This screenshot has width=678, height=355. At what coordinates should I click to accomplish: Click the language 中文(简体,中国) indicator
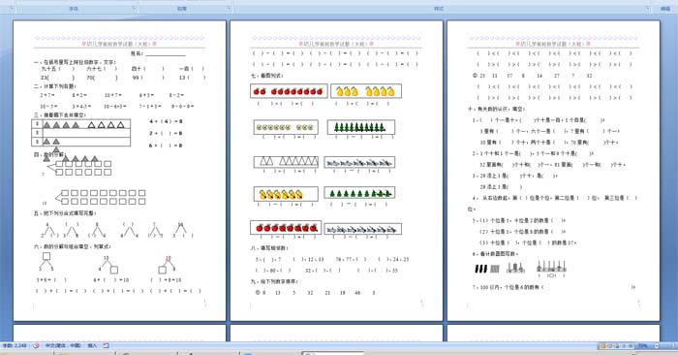63,345
